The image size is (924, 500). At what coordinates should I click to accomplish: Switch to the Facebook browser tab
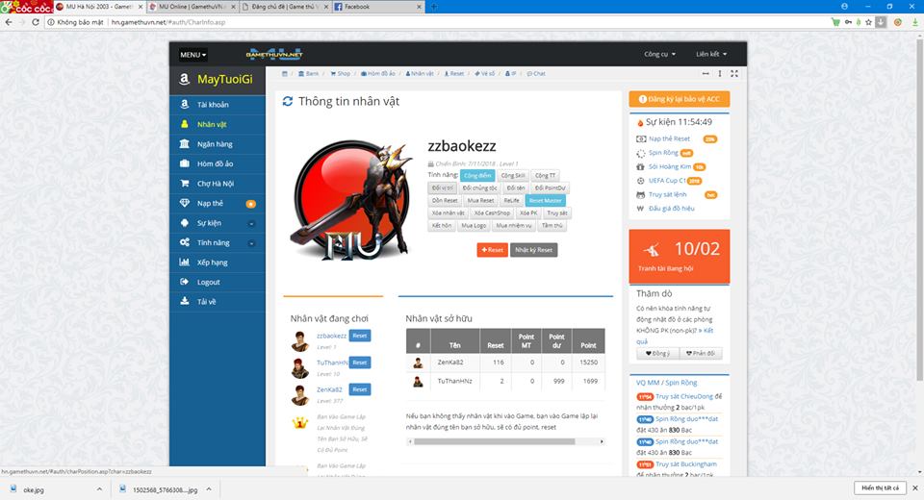tap(377, 7)
